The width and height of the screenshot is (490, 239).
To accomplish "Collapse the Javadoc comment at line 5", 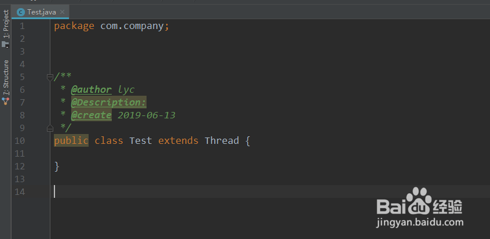I will pyautogui.click(x=50, y=77).
